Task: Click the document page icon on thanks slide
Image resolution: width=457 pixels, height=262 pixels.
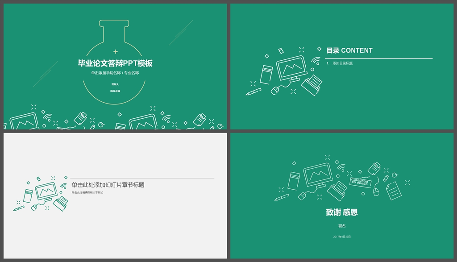Action: (x=394, y=191)
